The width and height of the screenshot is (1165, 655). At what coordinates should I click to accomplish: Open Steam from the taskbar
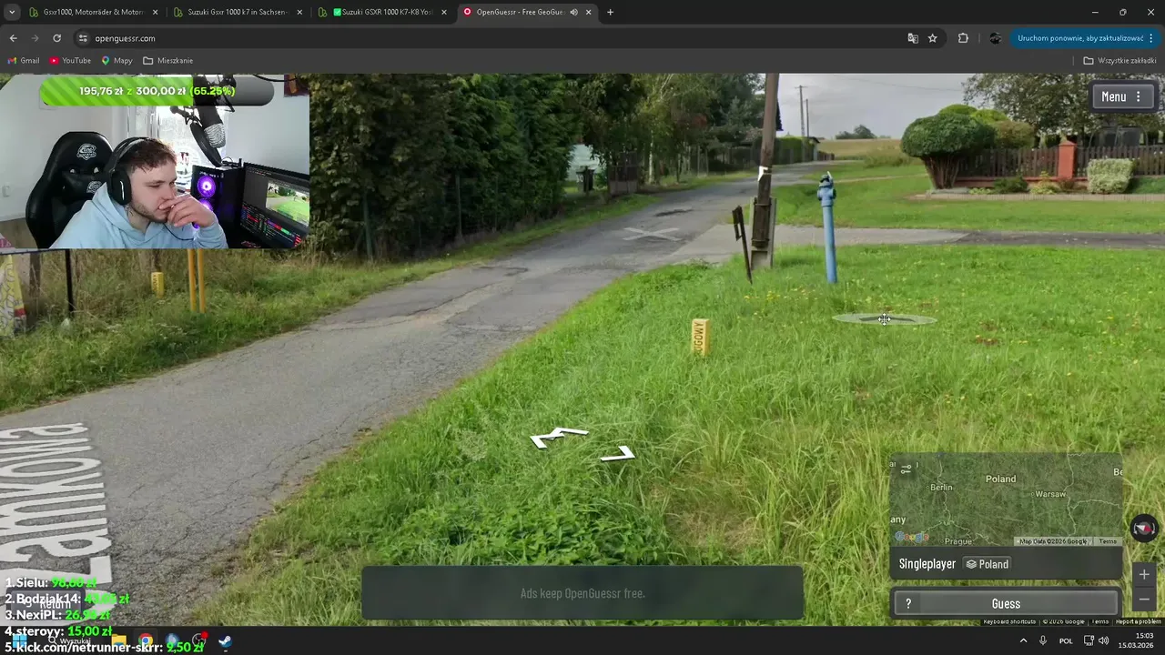(x=225, y=641)
